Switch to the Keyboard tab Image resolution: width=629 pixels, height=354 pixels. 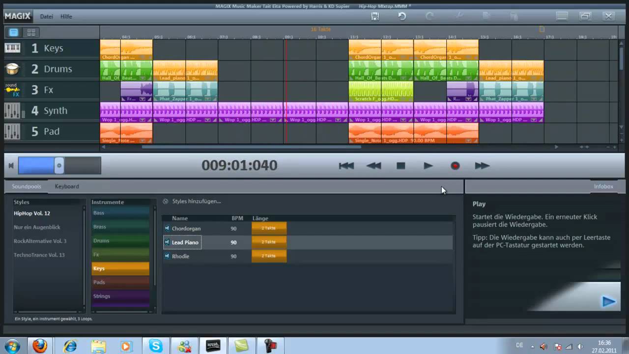coord(67,186)
